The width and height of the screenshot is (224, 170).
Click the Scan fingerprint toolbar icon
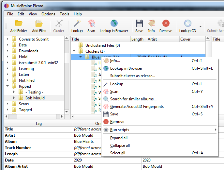point(91,23)
